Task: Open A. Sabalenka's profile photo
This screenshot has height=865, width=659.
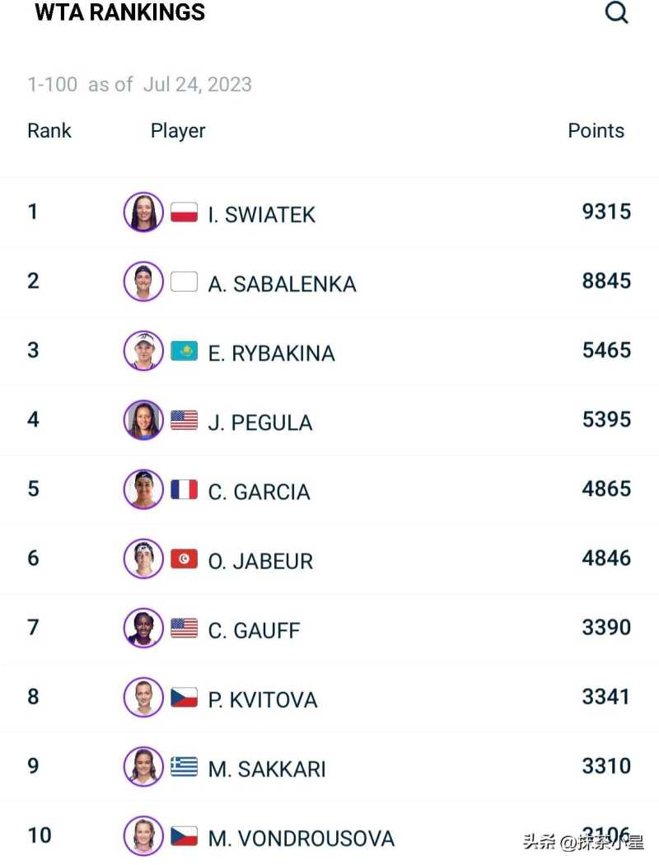Action: tap(143, 282)
